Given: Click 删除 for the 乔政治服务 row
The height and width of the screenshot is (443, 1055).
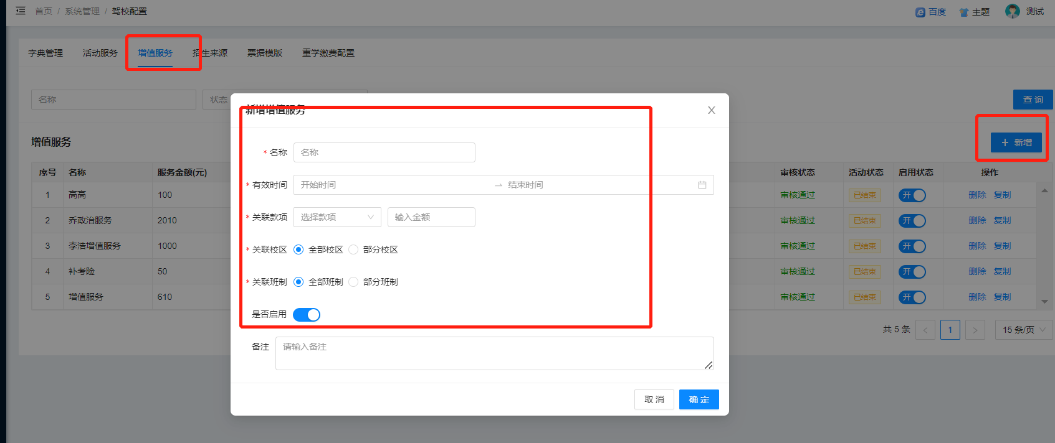Looking at the screenshot, I should pyautogui.click(x=977, y=220).
